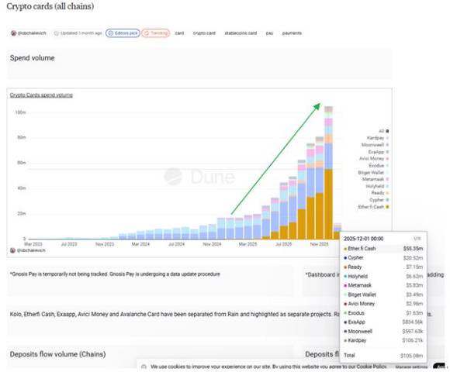
Task: Click the Ether.fi Cash row in tooltip
Action: click(383, 249)
